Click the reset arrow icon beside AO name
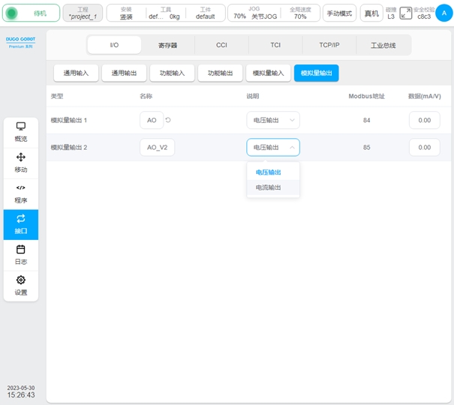Viewport: 454px width, 405px height. pos(168,120)
